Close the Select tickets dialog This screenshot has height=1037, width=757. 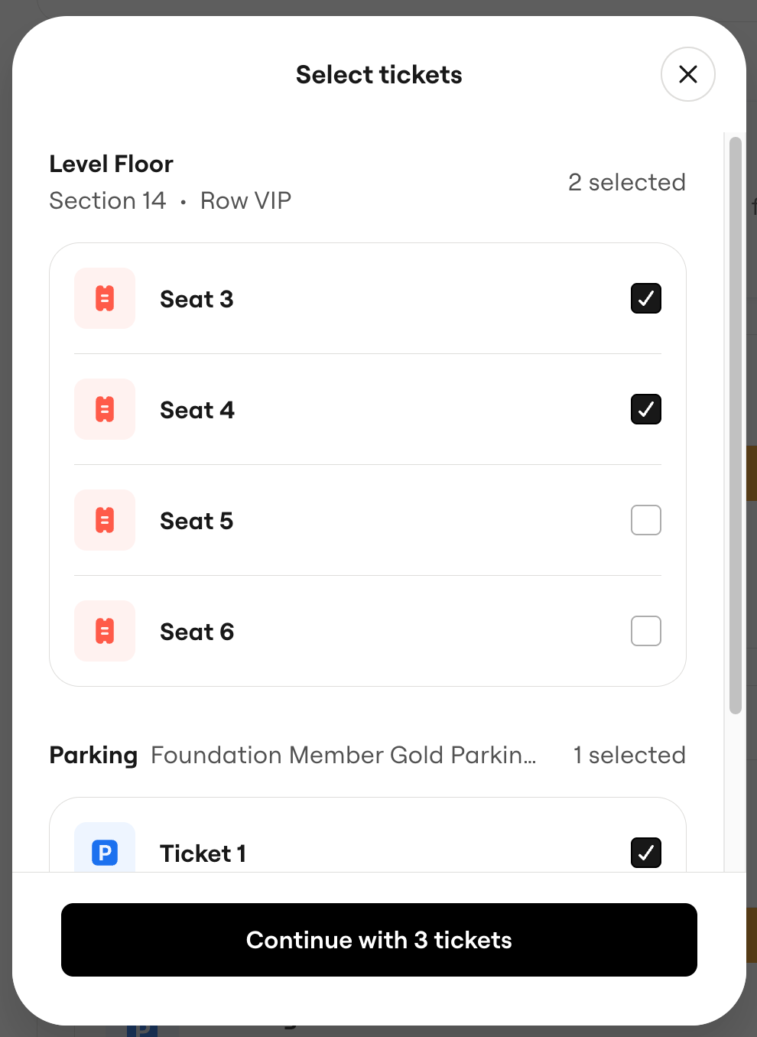(687, 74)
